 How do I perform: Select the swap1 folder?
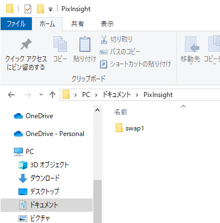tap(130, 128)
